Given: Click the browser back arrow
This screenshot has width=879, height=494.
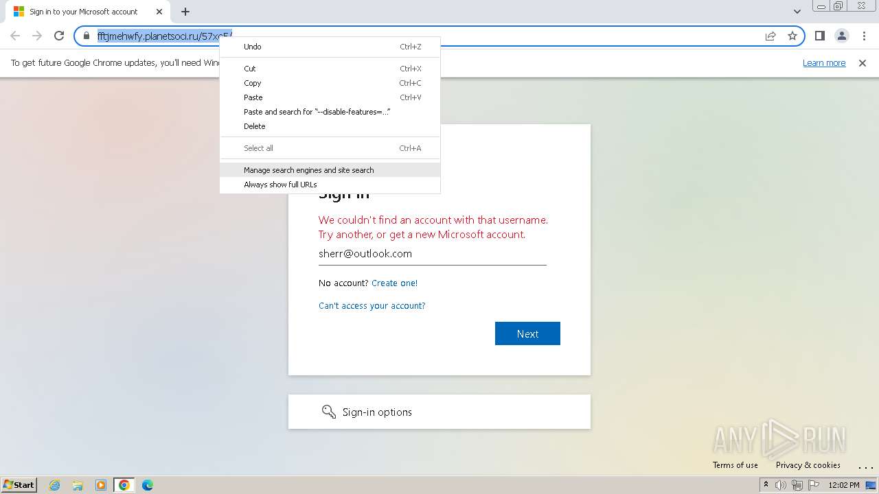Looking at the screenshot, I should tap(15, 36).
